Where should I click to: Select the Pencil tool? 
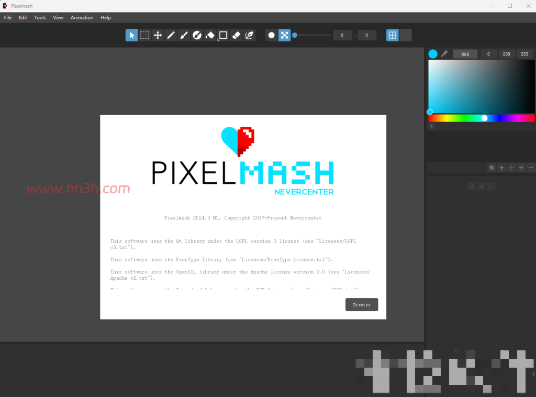[171, 35]
